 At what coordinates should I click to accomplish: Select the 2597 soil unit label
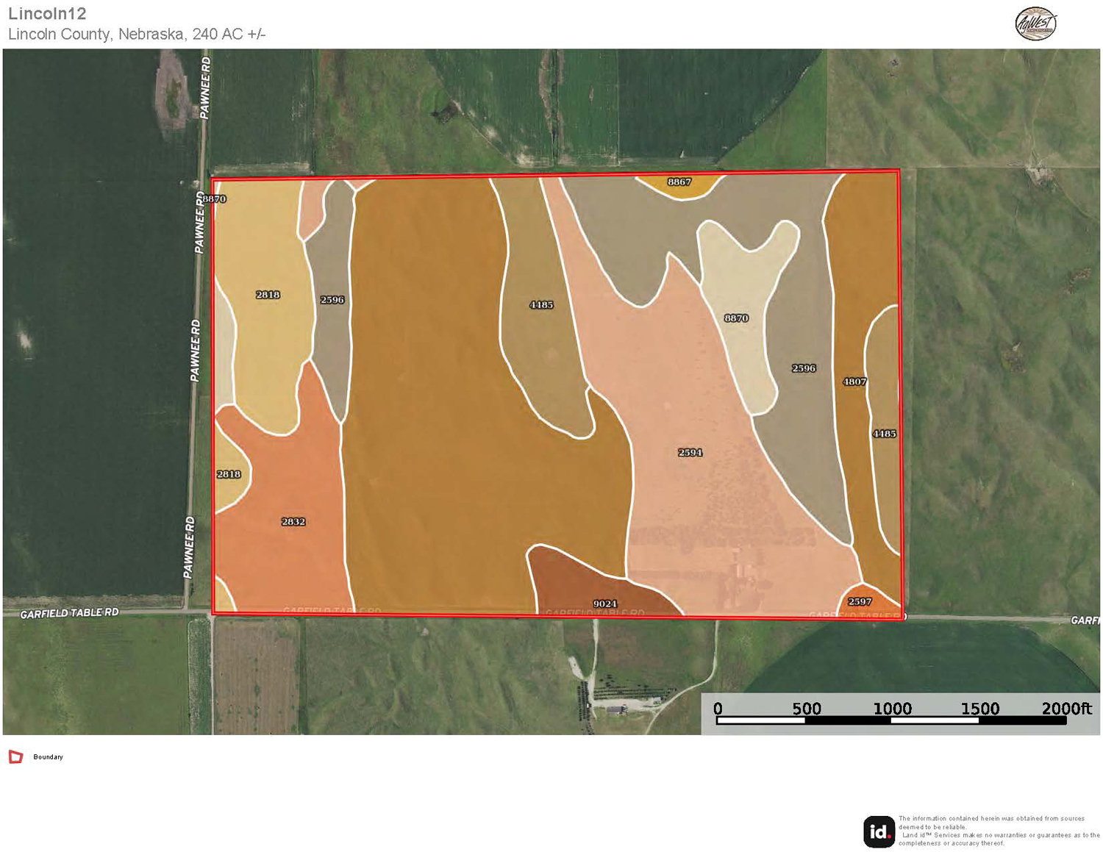(860, 601)
